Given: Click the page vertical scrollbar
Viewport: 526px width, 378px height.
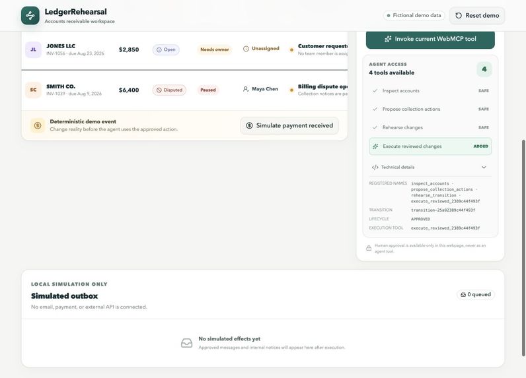Looking at the screenshot, I should [523, 248].
